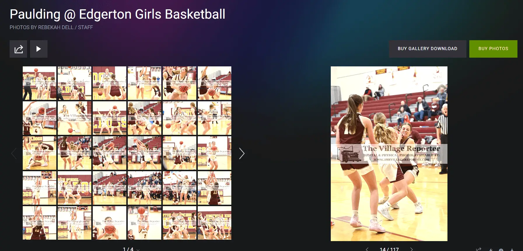
Task: Go to next thumbnail page arrow
Action: coord(242,153)
